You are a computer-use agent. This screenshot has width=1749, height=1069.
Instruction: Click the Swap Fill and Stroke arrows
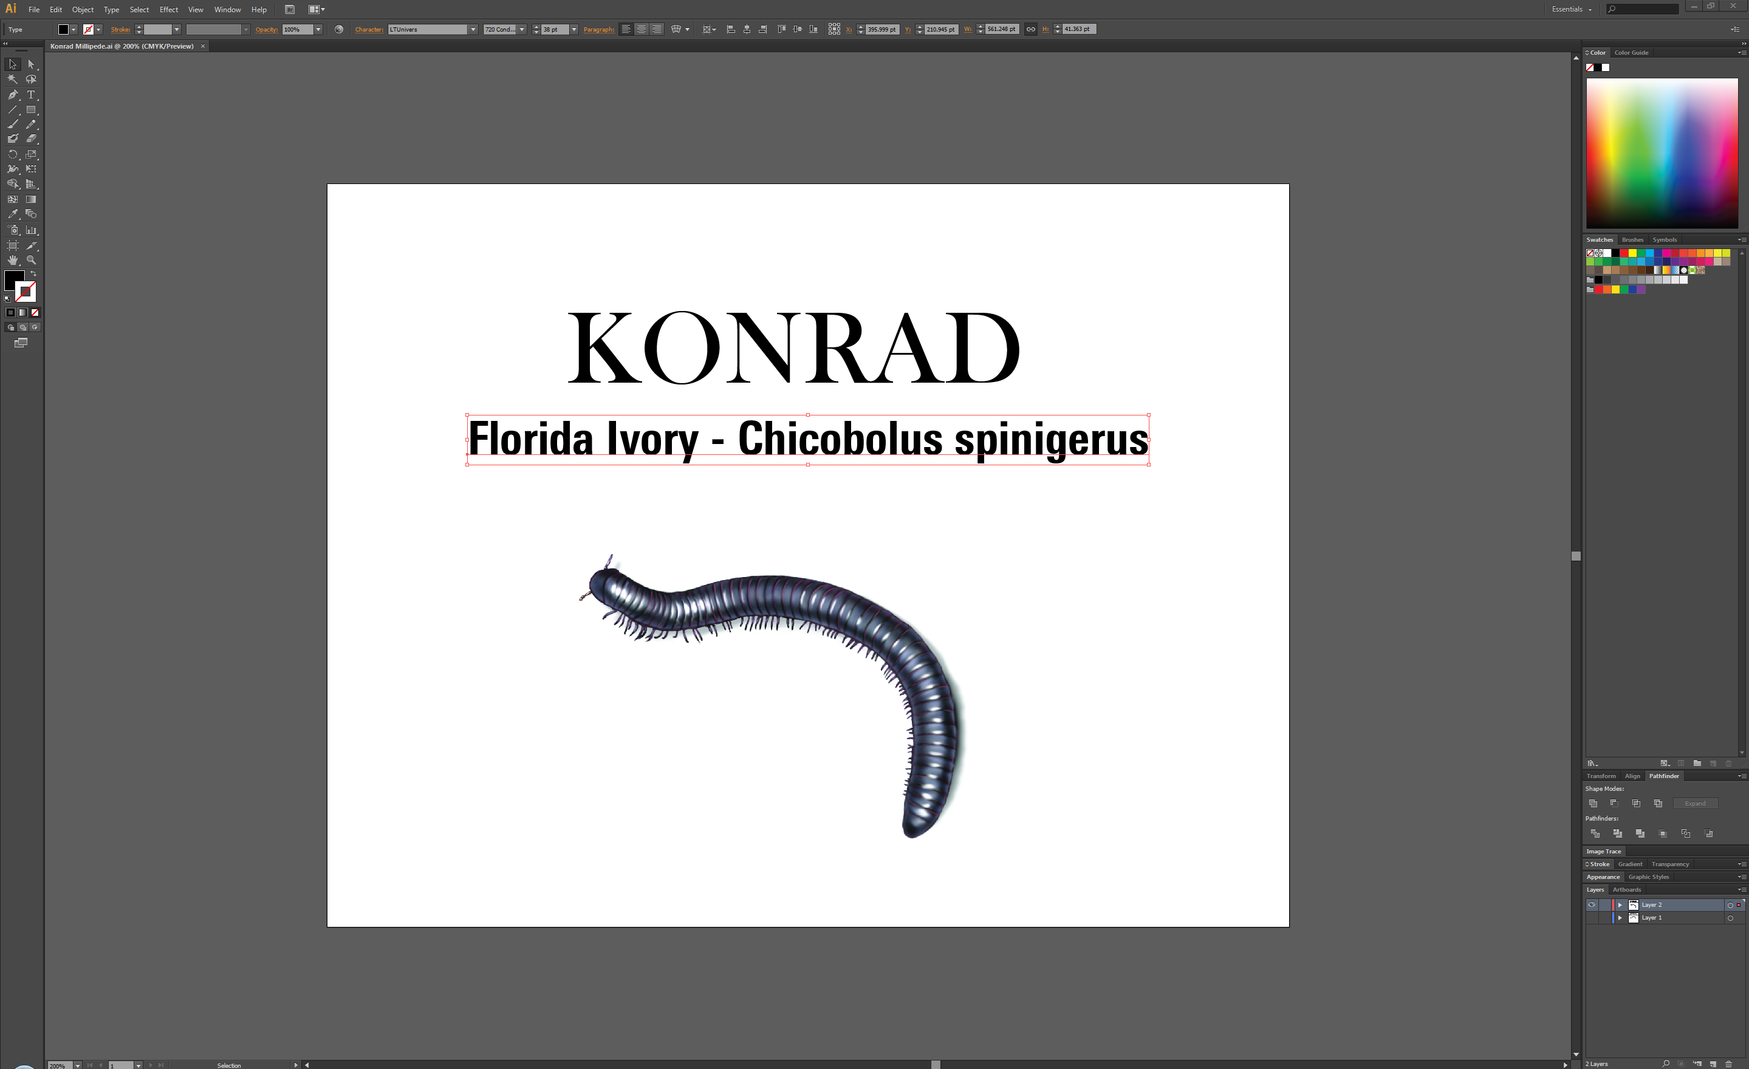click(x=33, y=274)
